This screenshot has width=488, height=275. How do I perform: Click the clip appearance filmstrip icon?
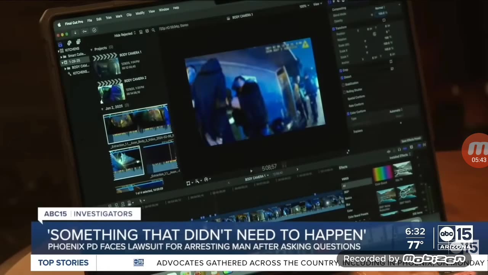pyautogui.click(x=147, y=31)
